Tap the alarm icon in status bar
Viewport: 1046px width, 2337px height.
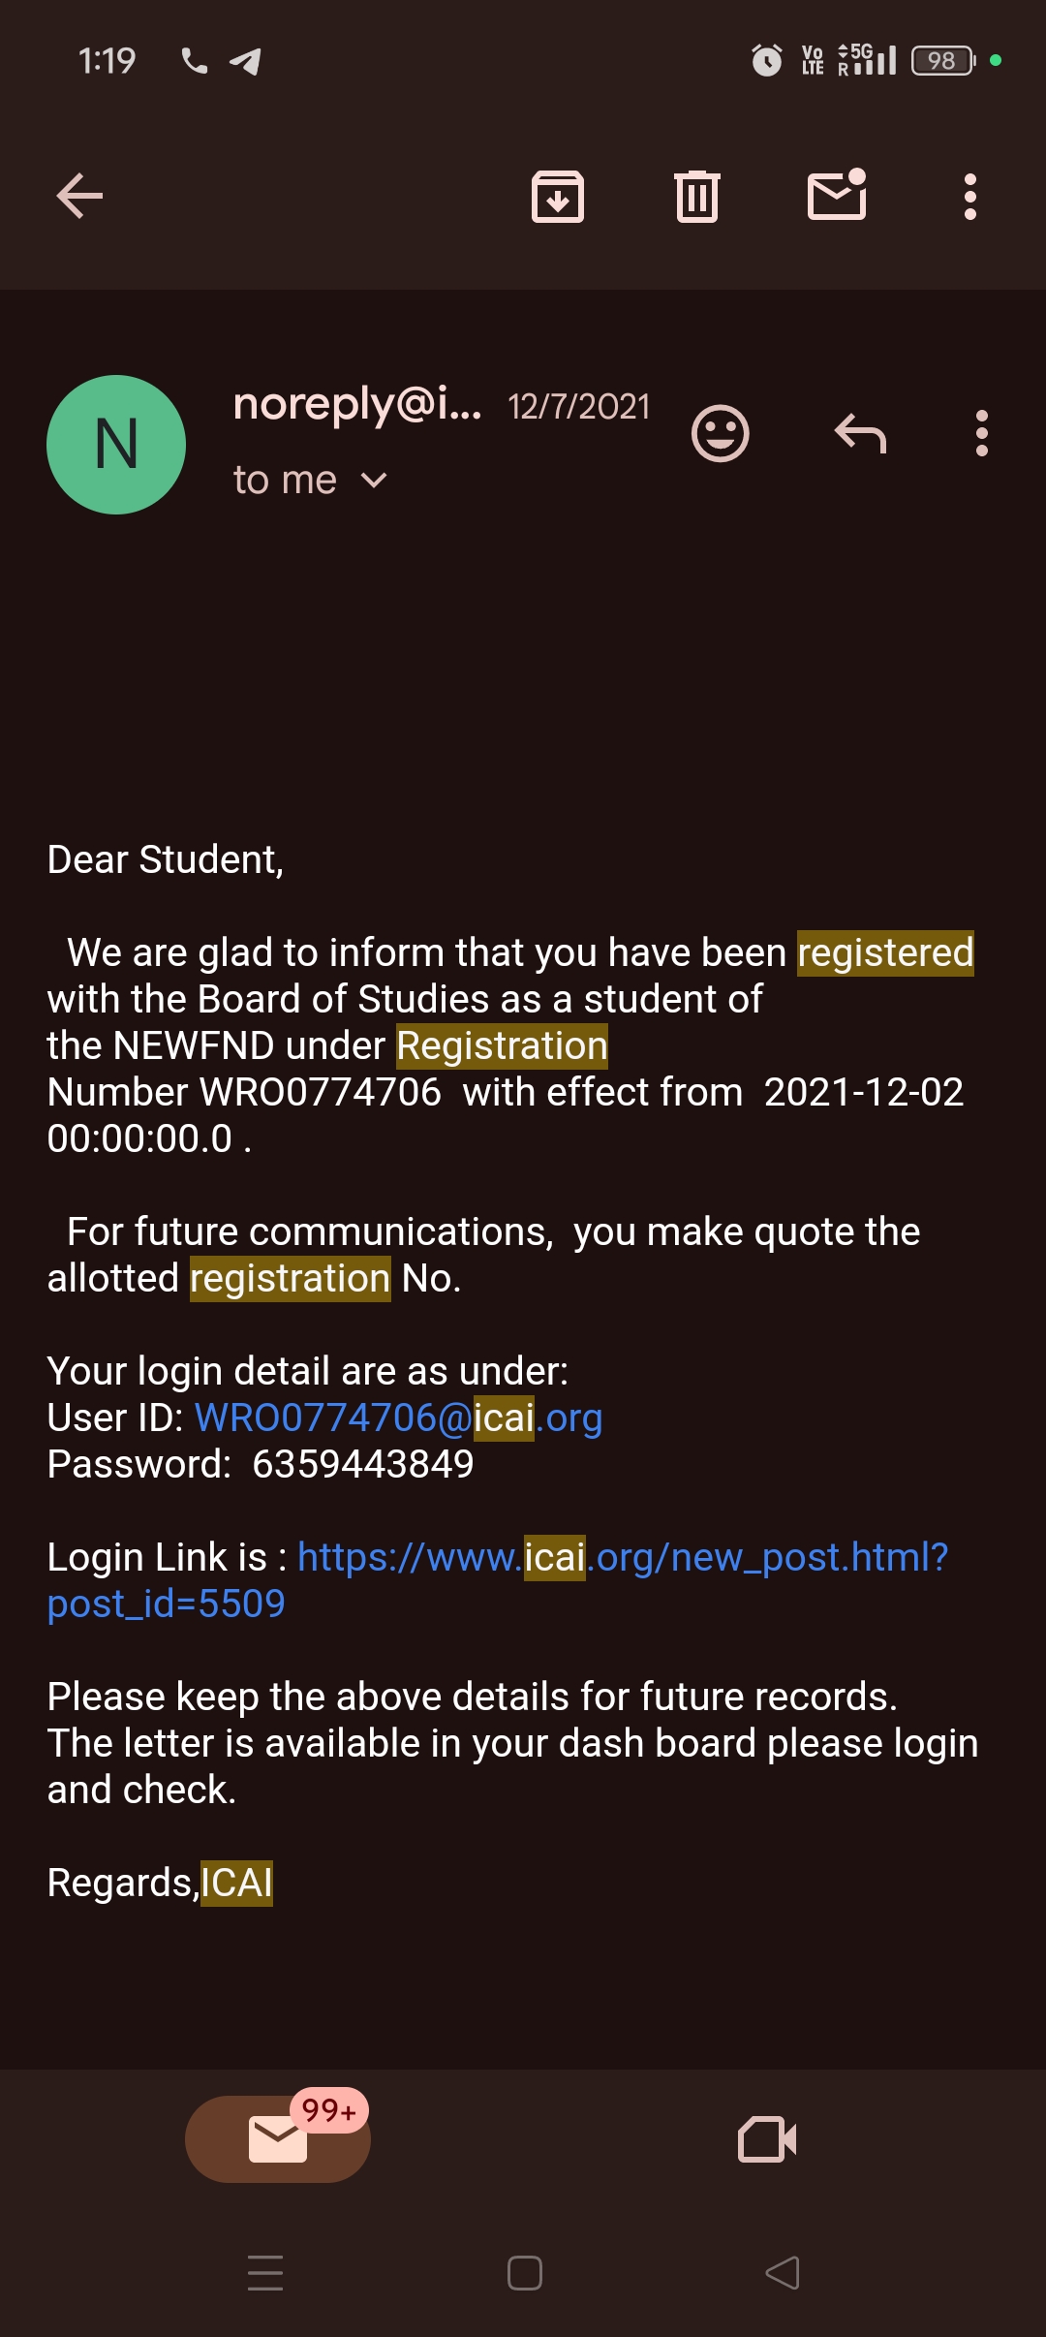tap(767, 61)
